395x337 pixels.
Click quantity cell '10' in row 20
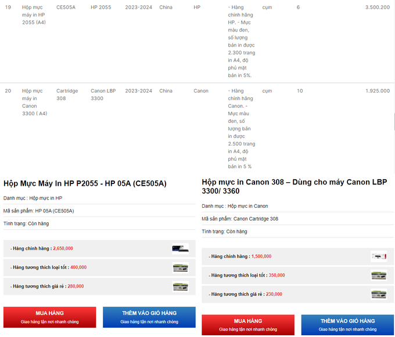coord(300,91)
